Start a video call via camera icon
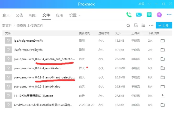 point(139,15)
